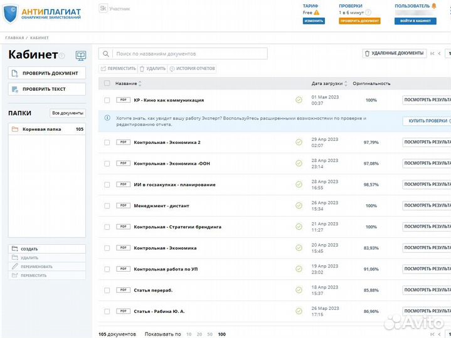Click PDF icon of Менеджмент - дистант
451x338 pixels.
click(123, 205)
